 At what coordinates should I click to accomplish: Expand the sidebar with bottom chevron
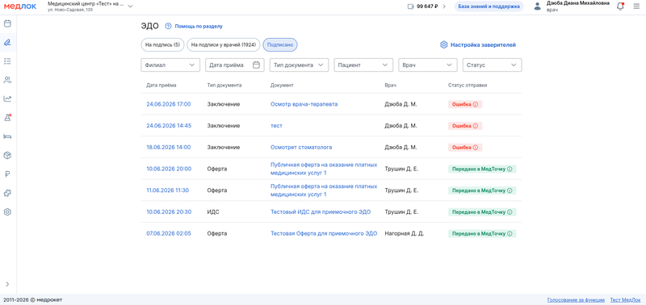tap(7, 284)
